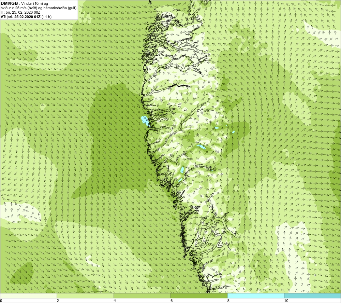
Task: Click the legend scale label 4
Action: click(x=115, y=301)
